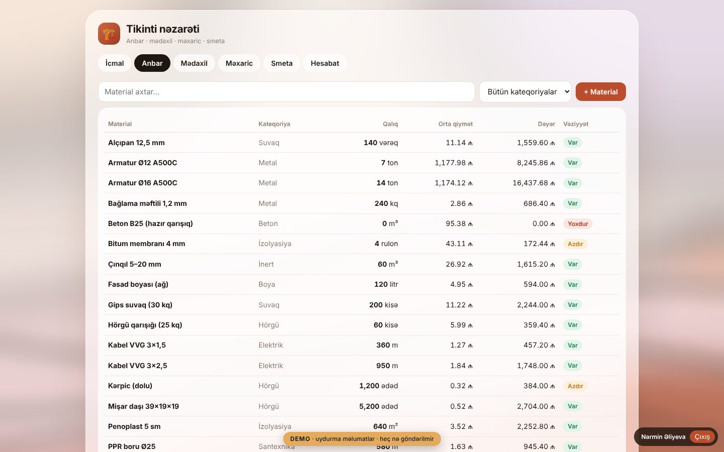Screen dimensions: 724x452
Task: Click the Çıxış logout button
Action: [702, 437]
